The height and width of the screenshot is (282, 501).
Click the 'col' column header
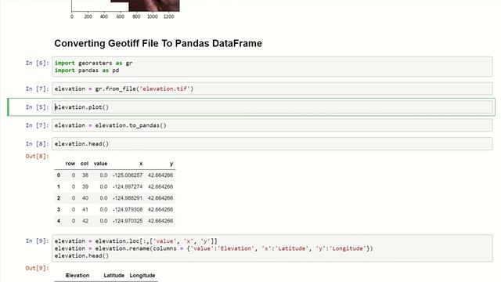point(85,164)
